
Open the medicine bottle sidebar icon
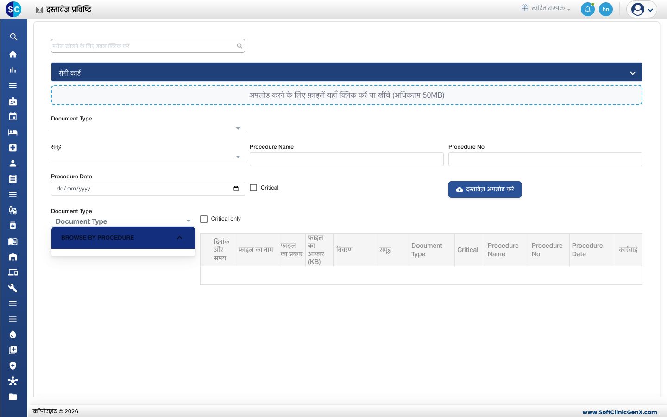[13, 226]
